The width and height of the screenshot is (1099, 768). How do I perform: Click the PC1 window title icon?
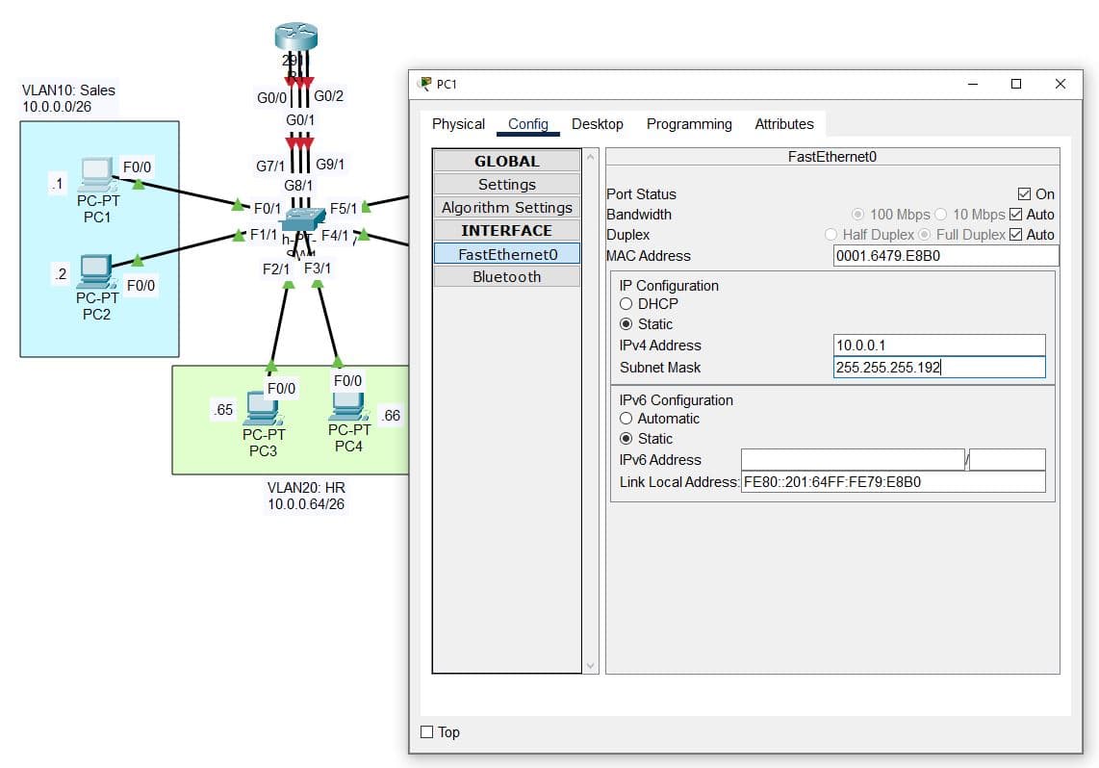(424, 84)
